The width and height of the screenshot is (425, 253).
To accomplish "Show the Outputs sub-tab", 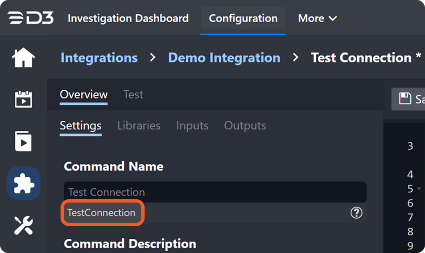I will point(245,126).
